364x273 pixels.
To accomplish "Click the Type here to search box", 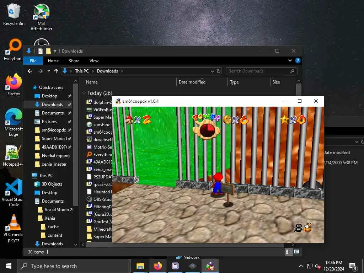I will (x=74, y=266).
